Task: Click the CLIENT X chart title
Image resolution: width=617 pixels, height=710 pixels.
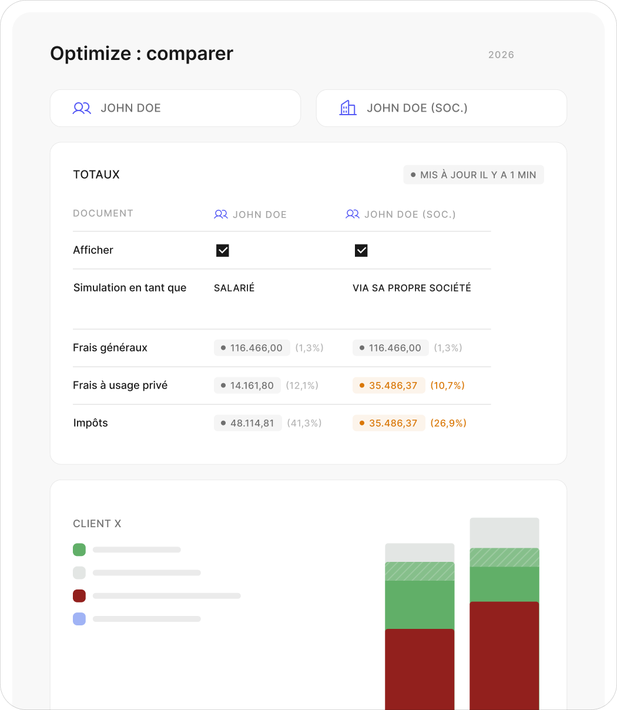Action: 97,524
